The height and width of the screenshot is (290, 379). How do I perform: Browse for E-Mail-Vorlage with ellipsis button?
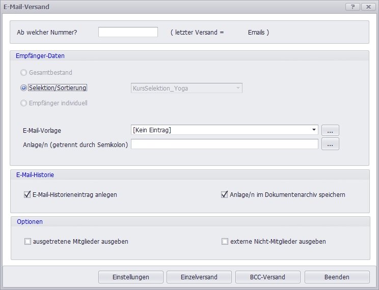(330, 130)
